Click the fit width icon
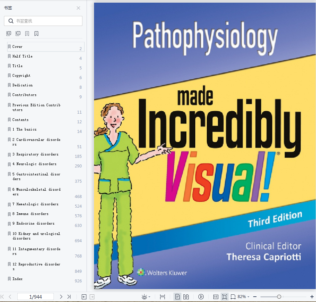 pos(233,297)
